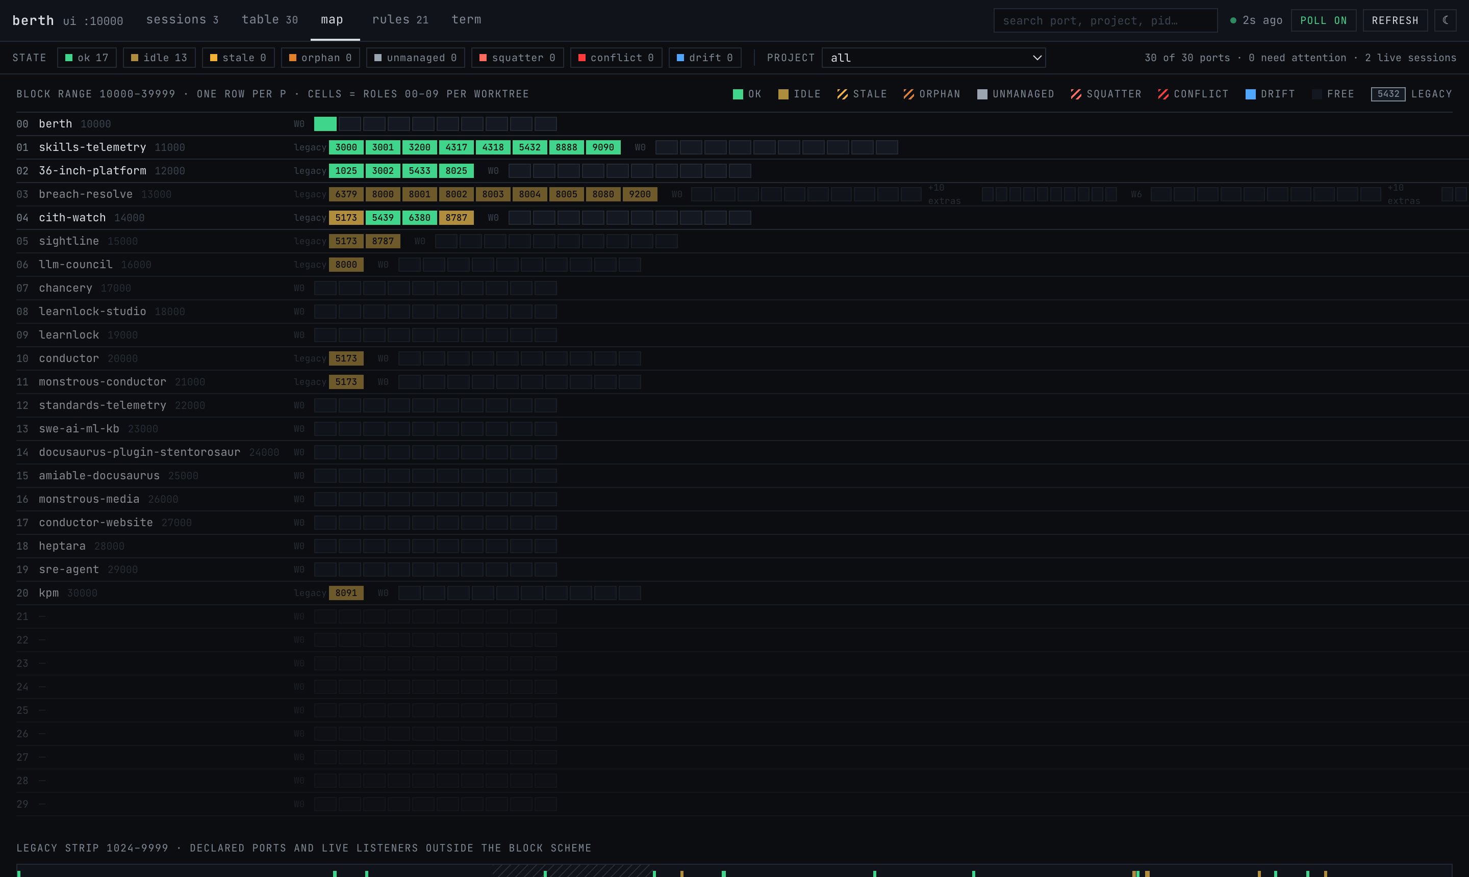Viewport: 1469px width, 877px height.
Task: Toggle the stale 0 state filter
Action: (x=238, y=57)
